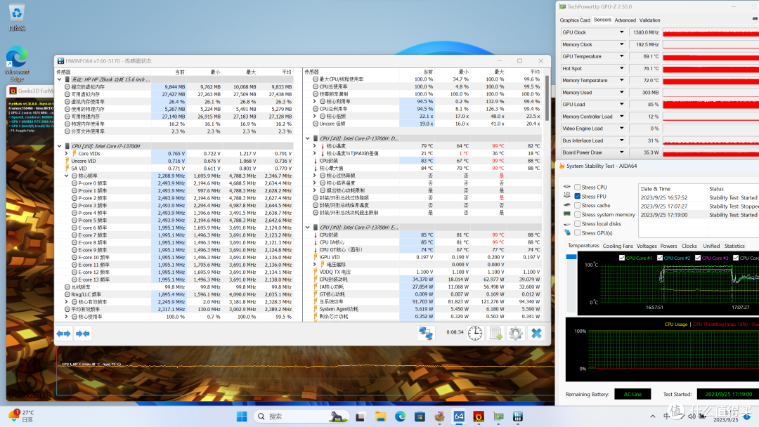Click taskbar search box
The width and height of the screenshot is (759, 427).
click(301, 416)
